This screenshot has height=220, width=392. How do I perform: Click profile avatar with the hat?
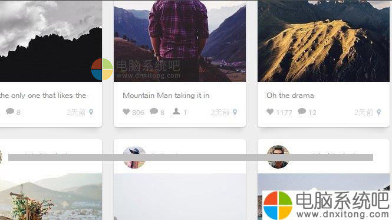pos(134,157)
